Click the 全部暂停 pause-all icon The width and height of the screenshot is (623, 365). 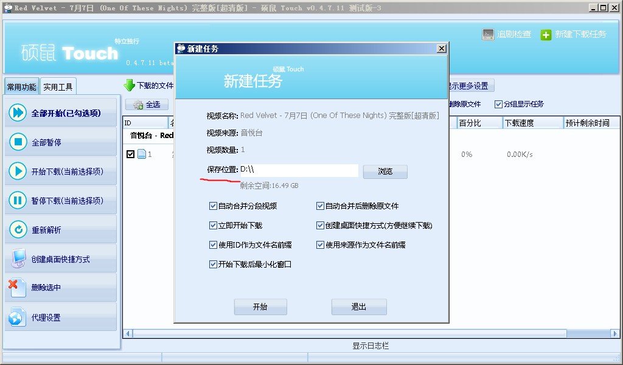[17, 141]
